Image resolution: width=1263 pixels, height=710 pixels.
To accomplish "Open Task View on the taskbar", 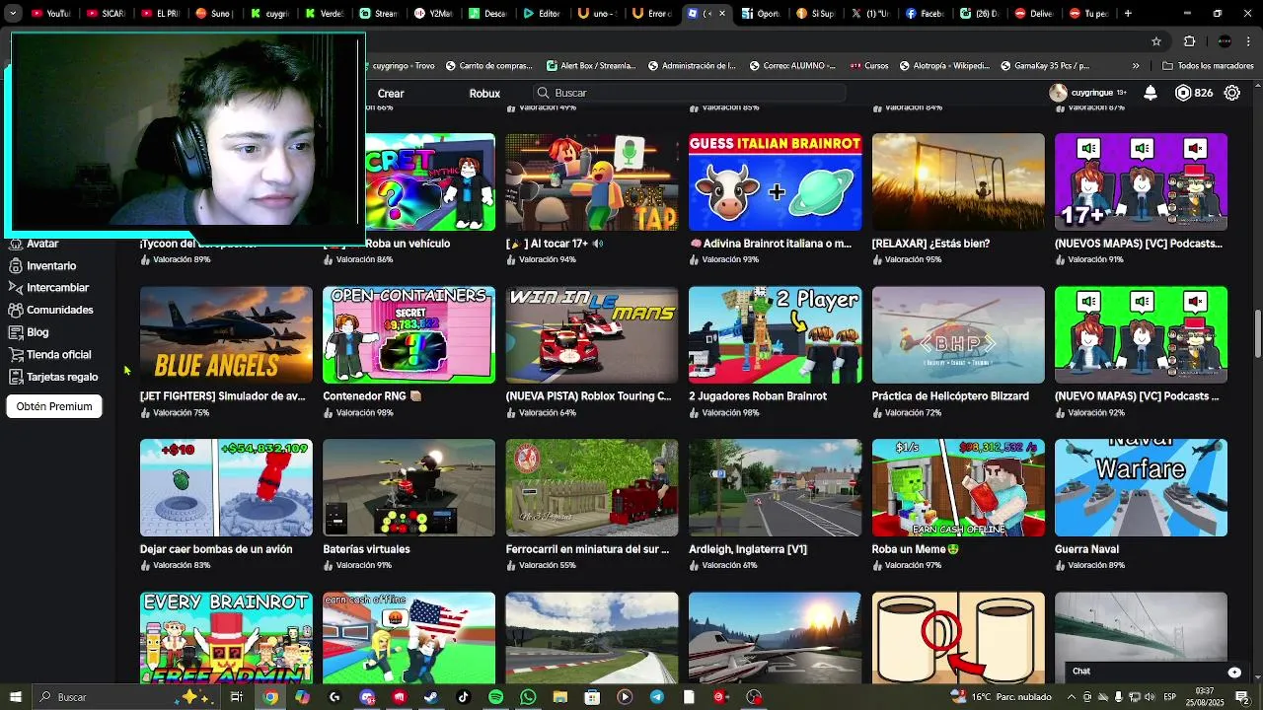I will tap(237, 697).
